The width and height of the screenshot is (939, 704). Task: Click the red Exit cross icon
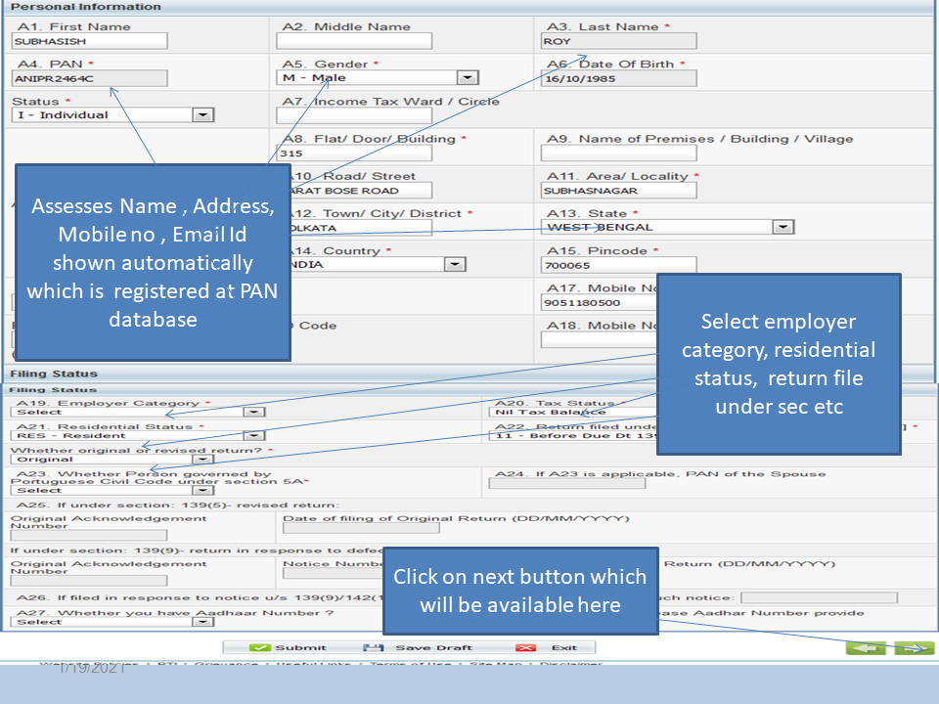526,647
